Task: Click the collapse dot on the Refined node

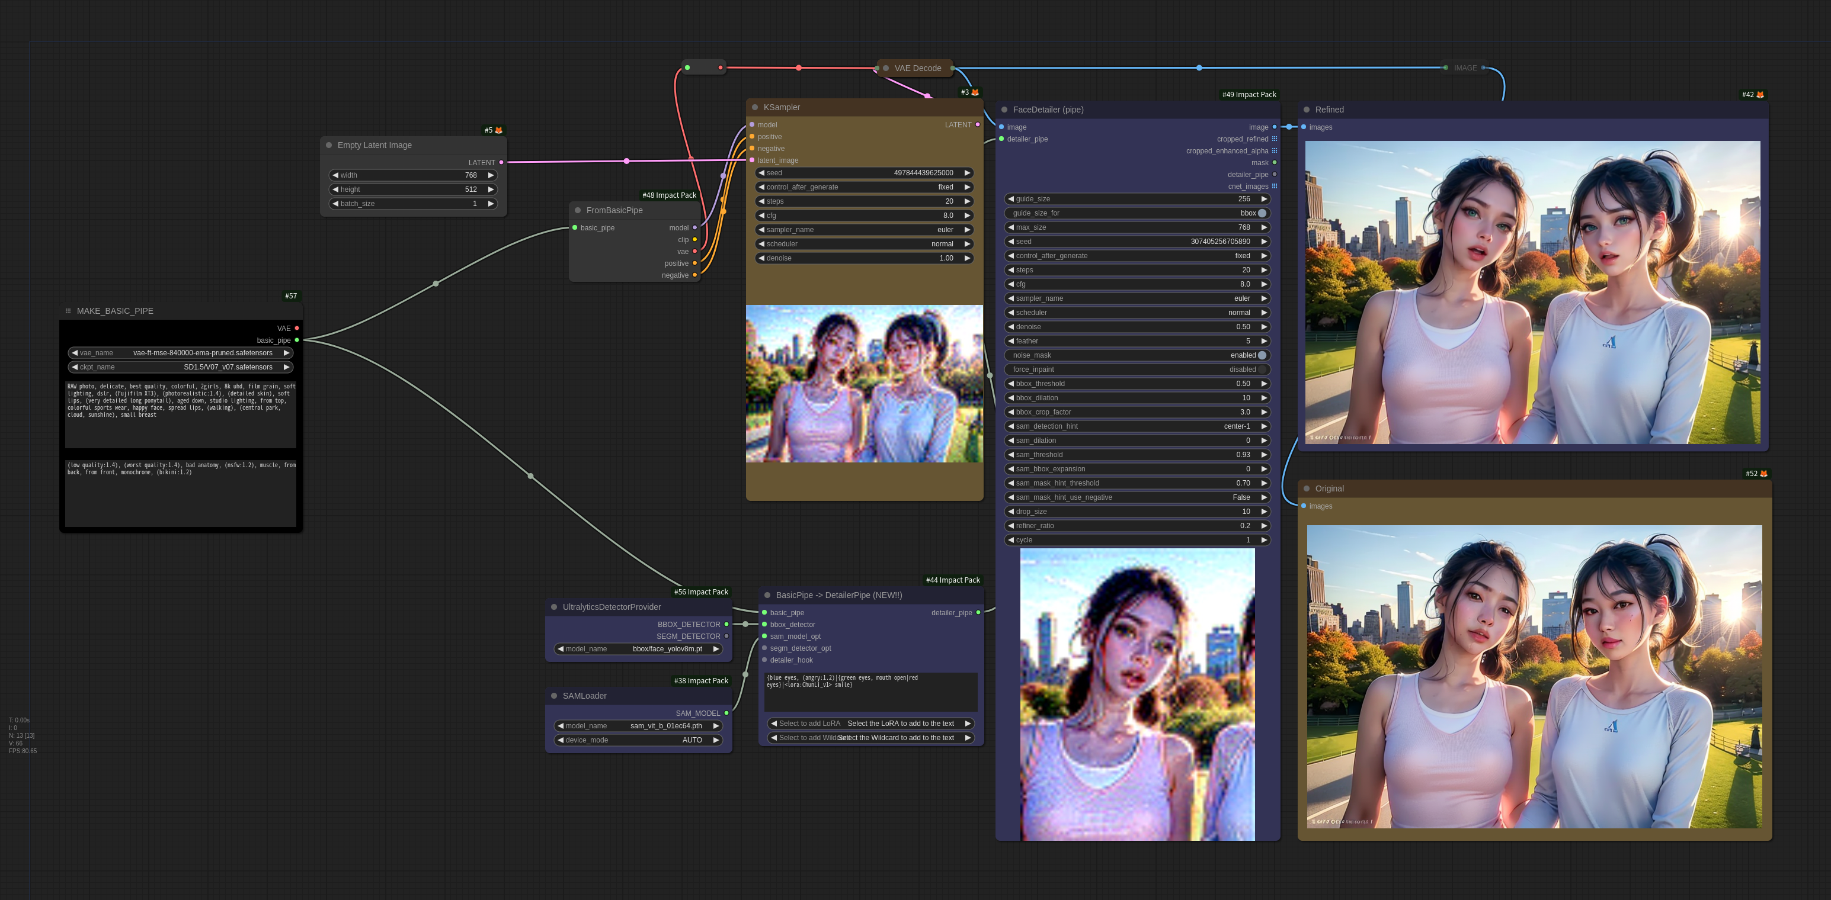Action: click(1306, 110)
